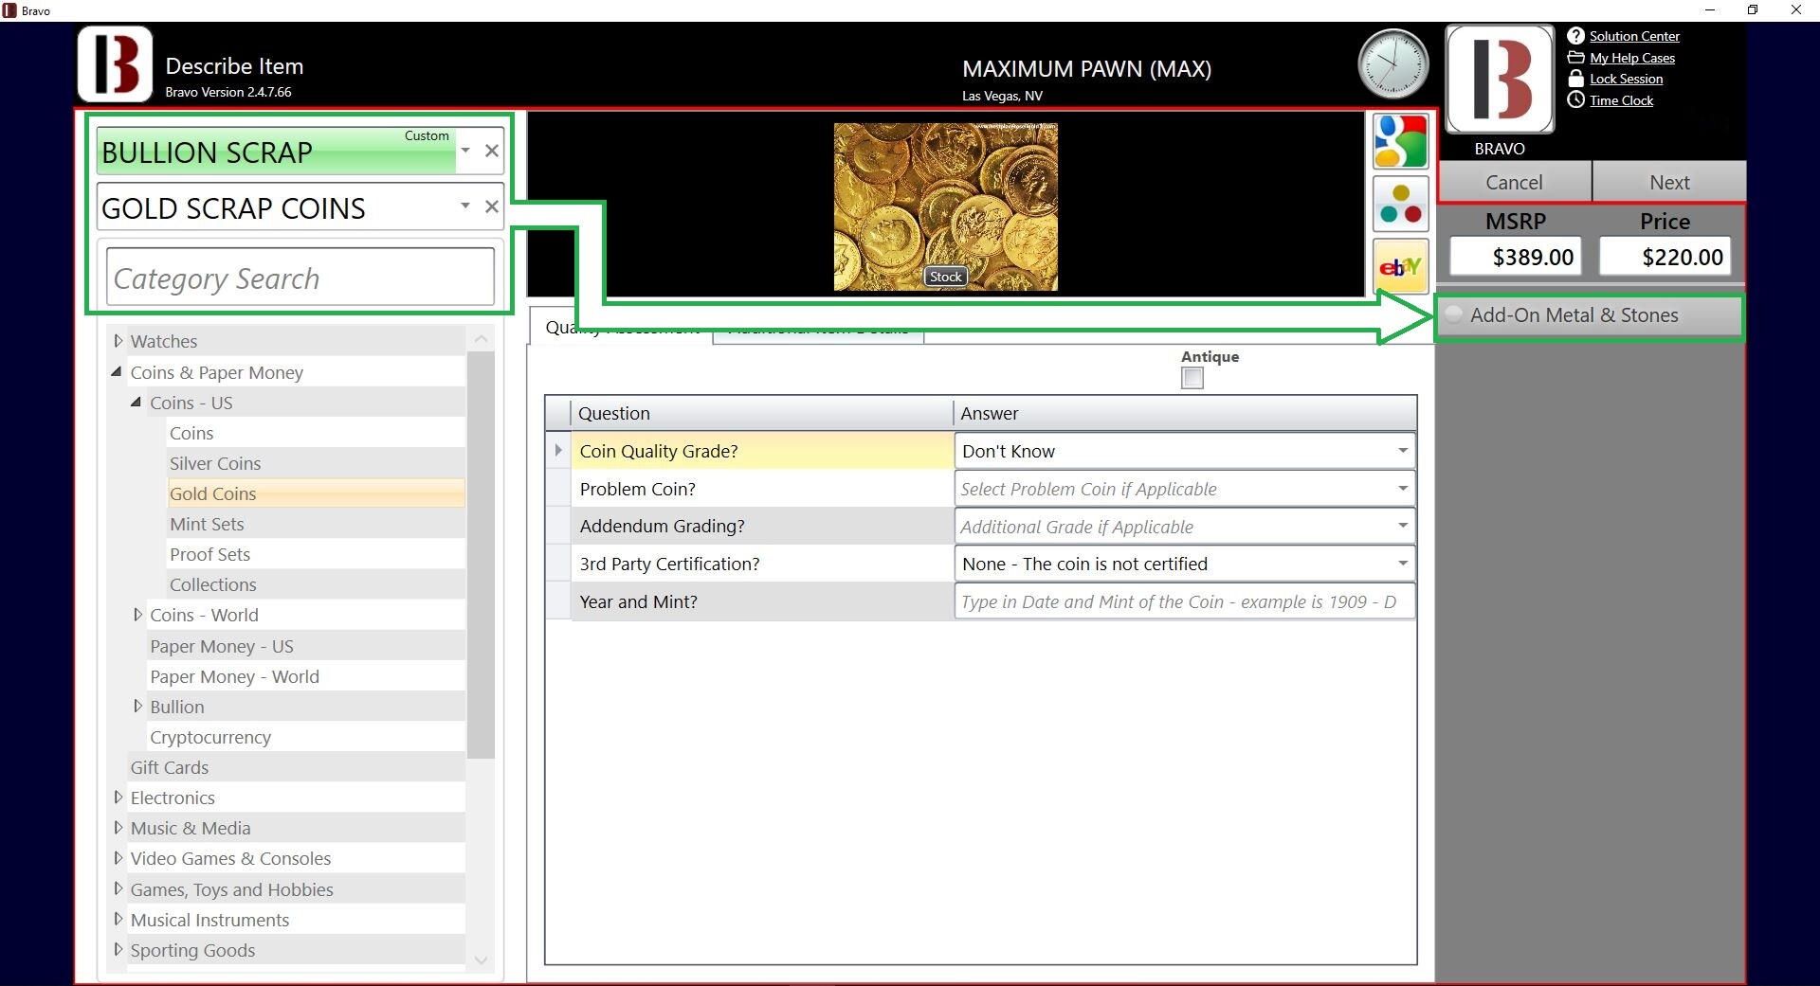Select Collections in the category tree
This screenshot has height=986, width=1820.
213,584
